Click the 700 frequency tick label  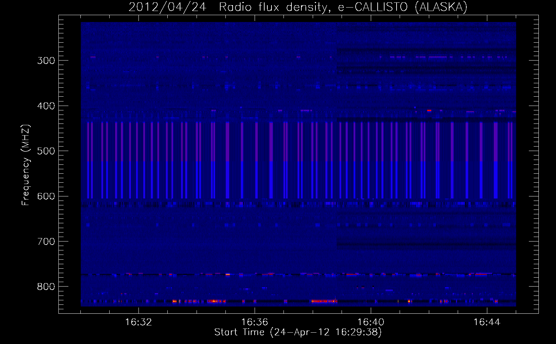[x=46, y=241]
